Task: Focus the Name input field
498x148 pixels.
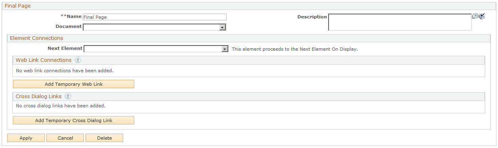Action: tap(155, 17)
